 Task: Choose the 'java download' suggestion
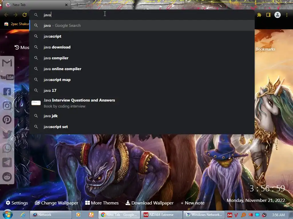coord(142,47)
